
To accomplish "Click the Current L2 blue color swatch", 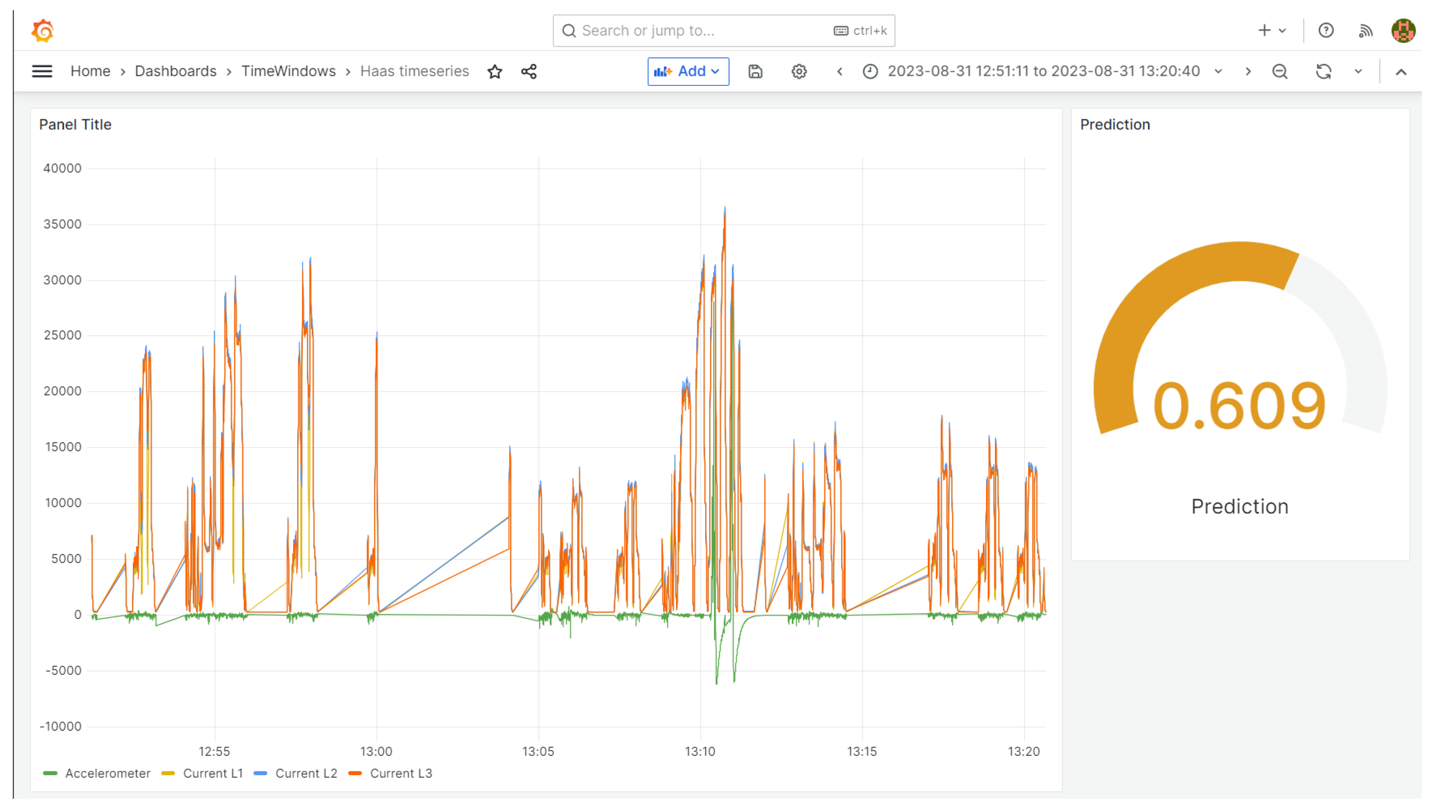I will [x=261, y=774].
